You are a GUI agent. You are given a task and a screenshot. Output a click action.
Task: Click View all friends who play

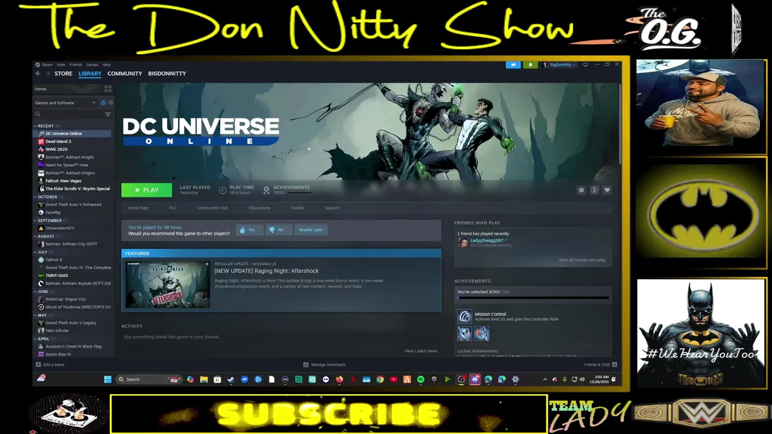click(x=582, y=260)
